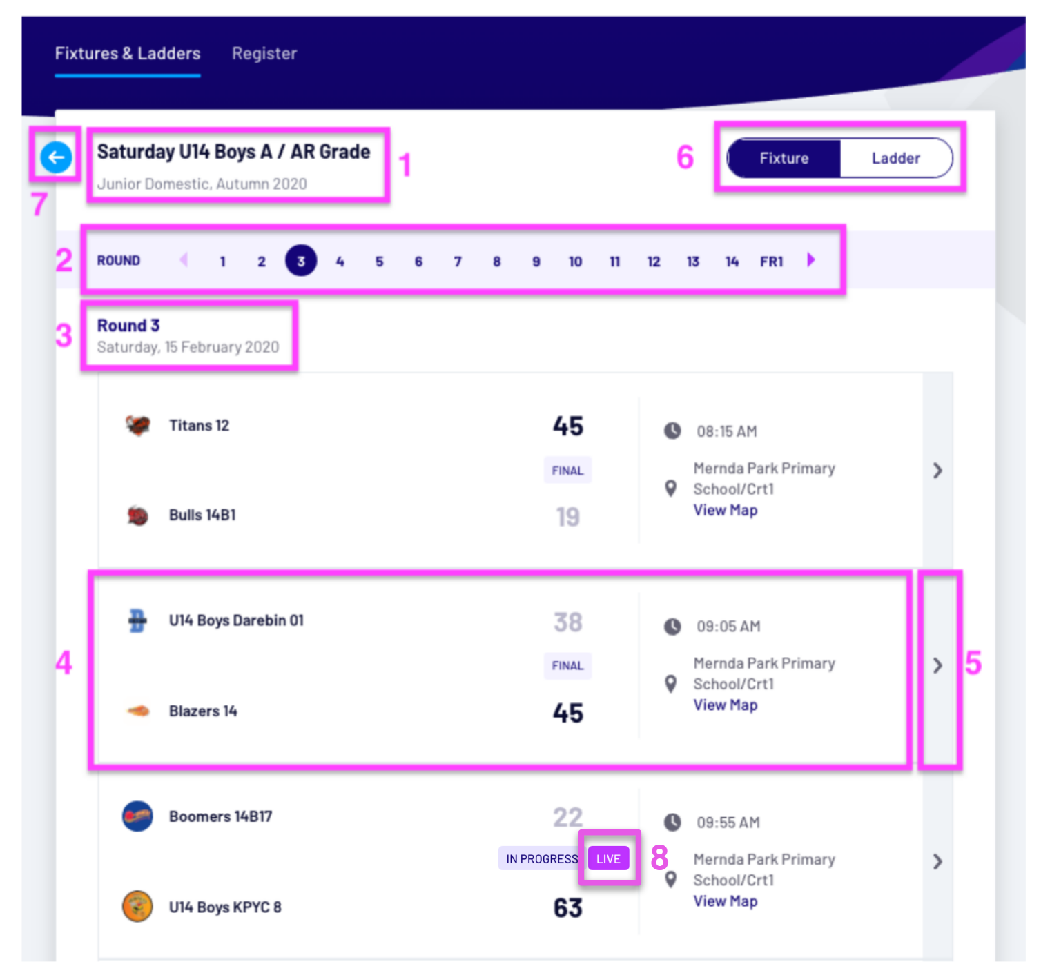Click View Map for the 08:15 AM game
Viewport: 1041px width, 973px height.
(x=725, y=510)
